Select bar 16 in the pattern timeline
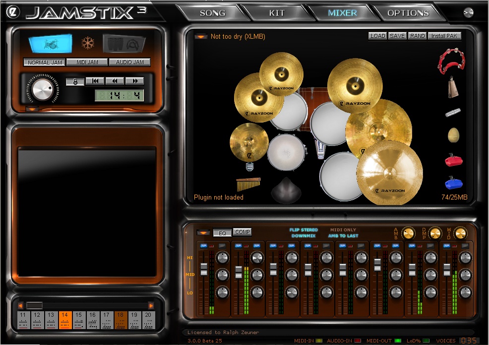Image resolution: width=489 pixels, height=345 pixels. click(92, 320)
